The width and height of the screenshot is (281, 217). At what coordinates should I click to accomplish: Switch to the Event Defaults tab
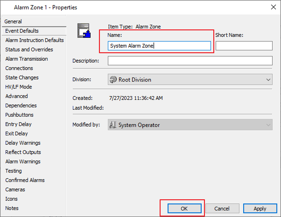[x=22, y=31]
